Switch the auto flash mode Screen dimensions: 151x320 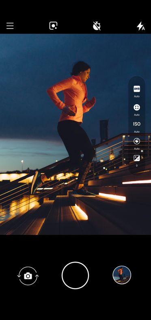pos(140,26)
